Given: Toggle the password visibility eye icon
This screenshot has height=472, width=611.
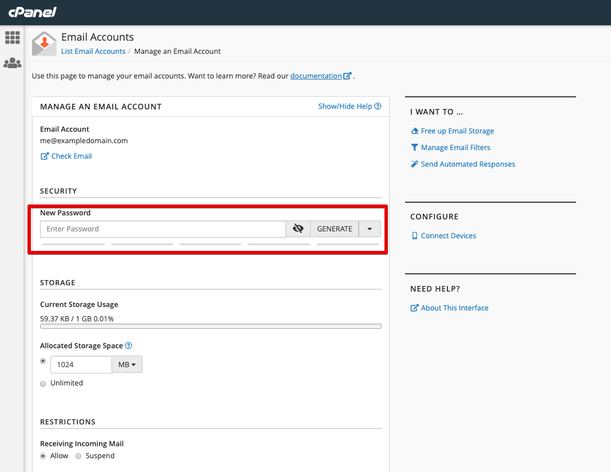Looking at the screenshot, I should pyautogui.click(x=298, y=229).
